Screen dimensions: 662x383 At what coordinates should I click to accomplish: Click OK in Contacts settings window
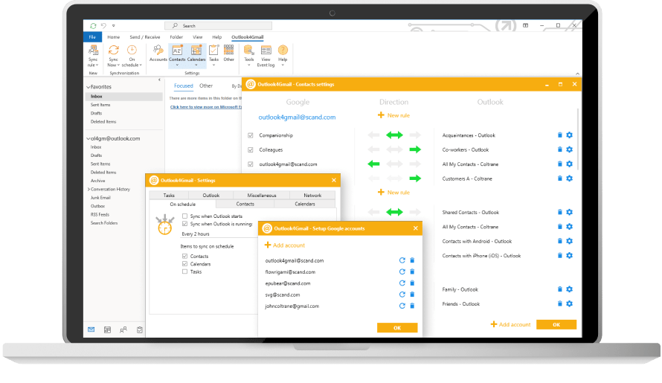(x=556, y=324)
